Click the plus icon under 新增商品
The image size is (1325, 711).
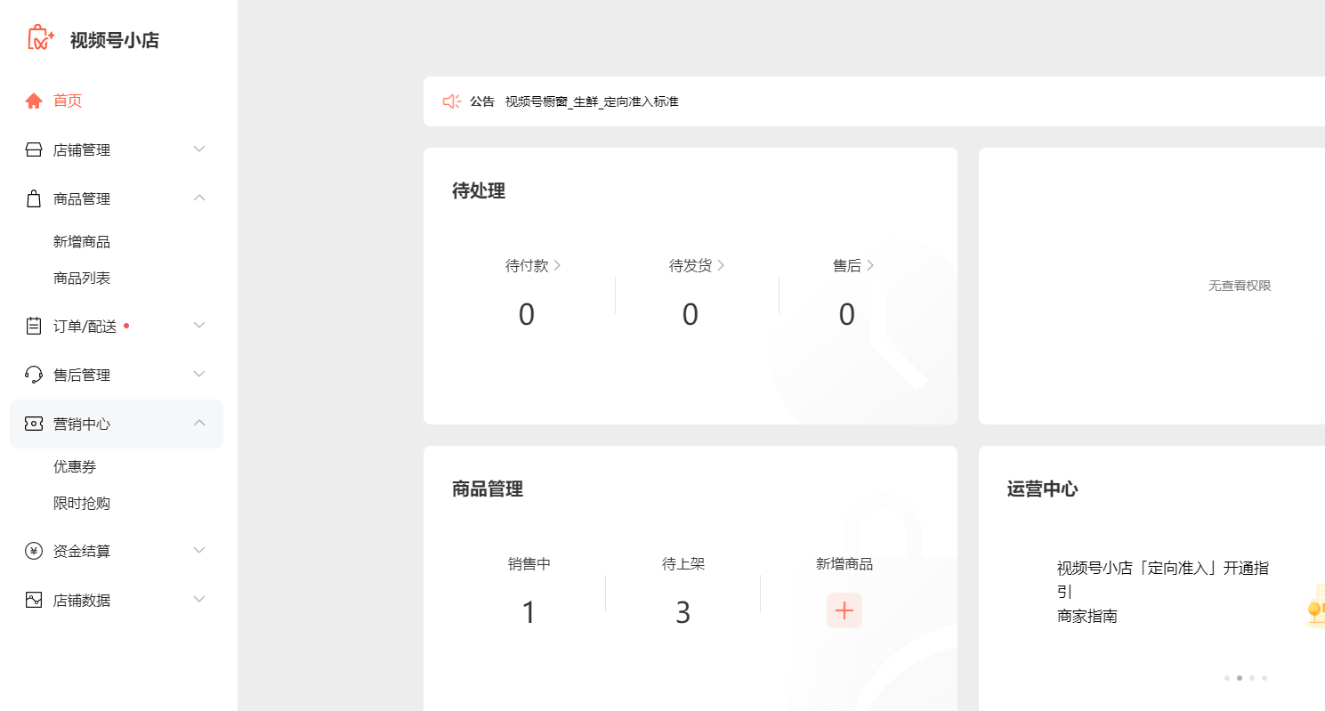844,610
